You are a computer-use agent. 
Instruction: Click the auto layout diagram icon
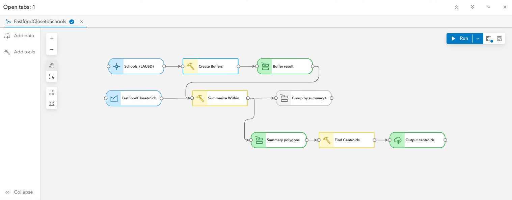point(52,92)
